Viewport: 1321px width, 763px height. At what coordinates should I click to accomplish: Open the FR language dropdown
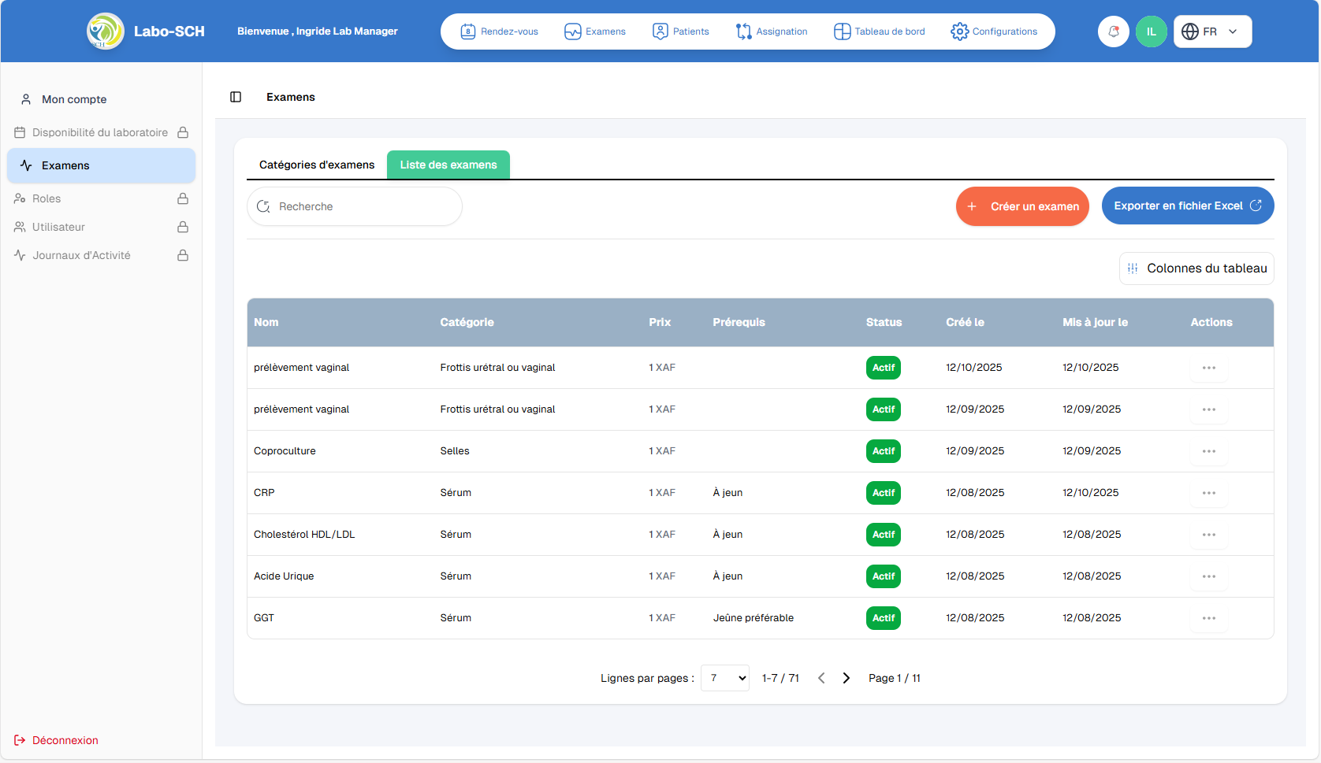click(x=1212, y=31)
